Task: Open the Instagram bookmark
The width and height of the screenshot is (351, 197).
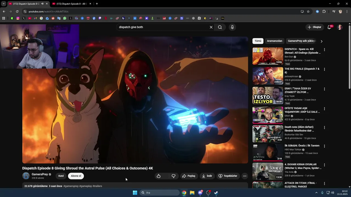Action: 18,18
